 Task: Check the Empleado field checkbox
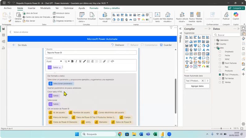[x=220, y=52]
